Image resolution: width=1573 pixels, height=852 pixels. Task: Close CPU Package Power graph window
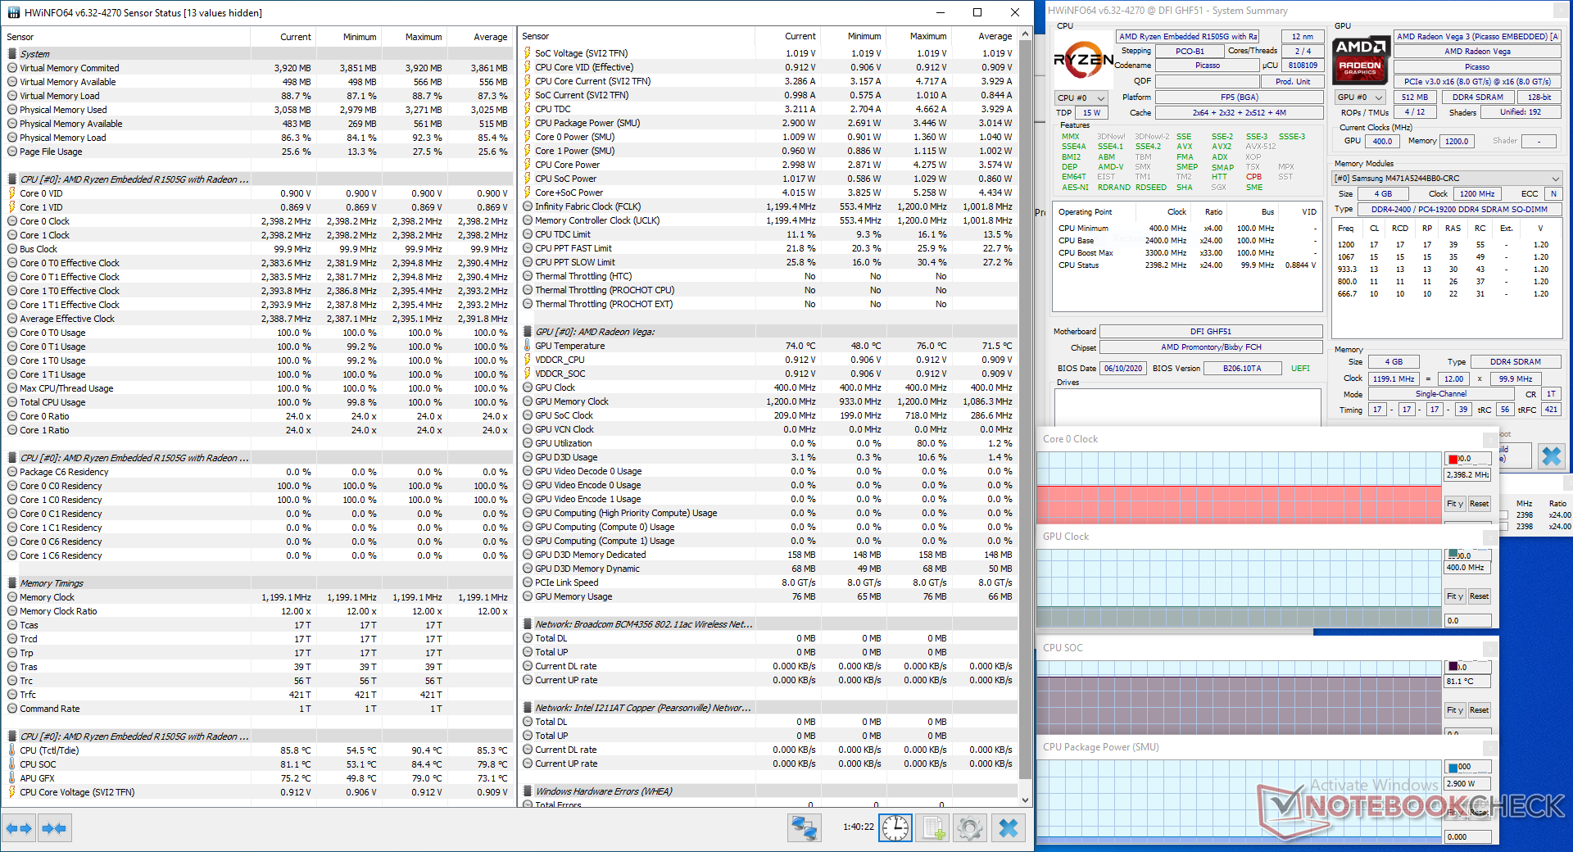1490,747
